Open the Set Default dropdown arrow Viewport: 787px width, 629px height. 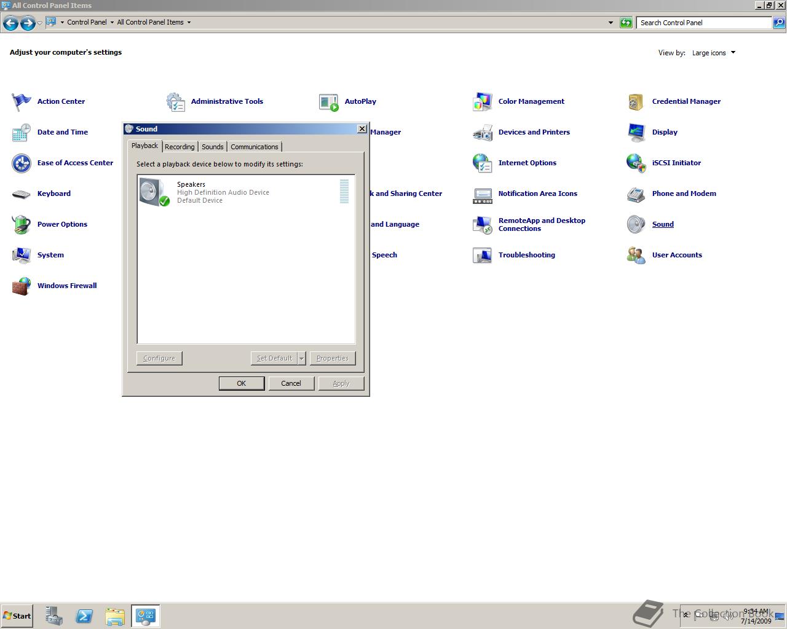tap(301, 359)
